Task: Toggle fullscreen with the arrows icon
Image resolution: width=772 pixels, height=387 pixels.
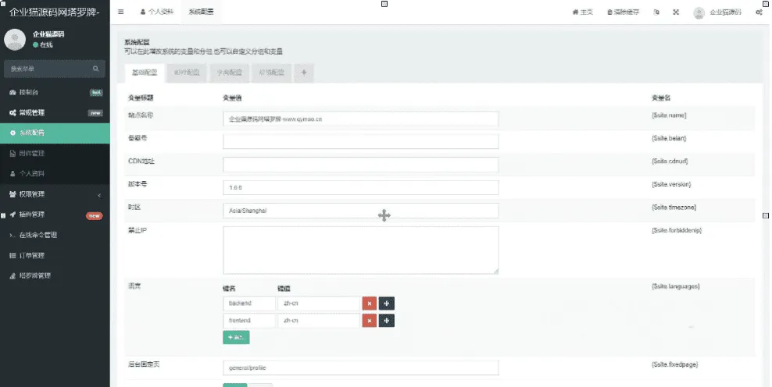Action: click(676, 12)
